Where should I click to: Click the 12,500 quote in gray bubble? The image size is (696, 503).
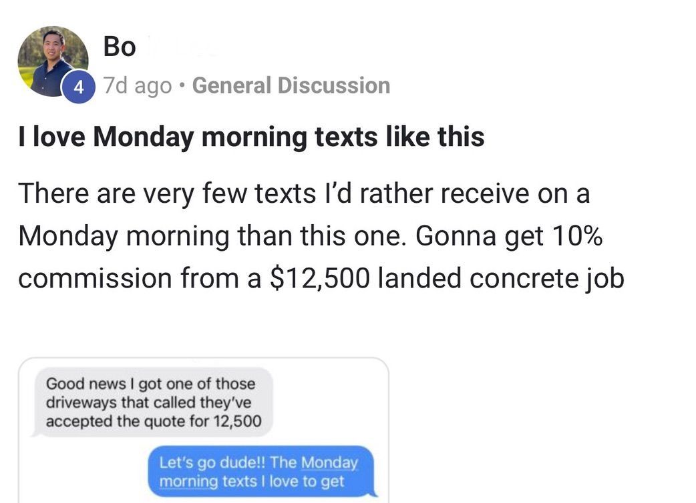(x=236, y=421)
